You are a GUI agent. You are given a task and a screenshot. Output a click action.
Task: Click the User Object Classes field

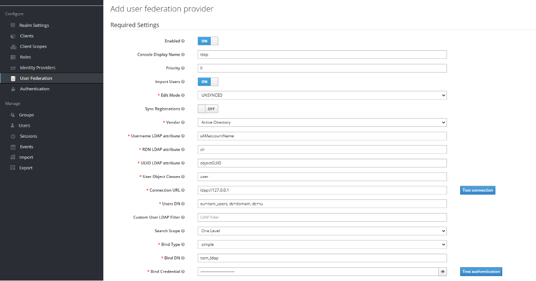[322, 177]
